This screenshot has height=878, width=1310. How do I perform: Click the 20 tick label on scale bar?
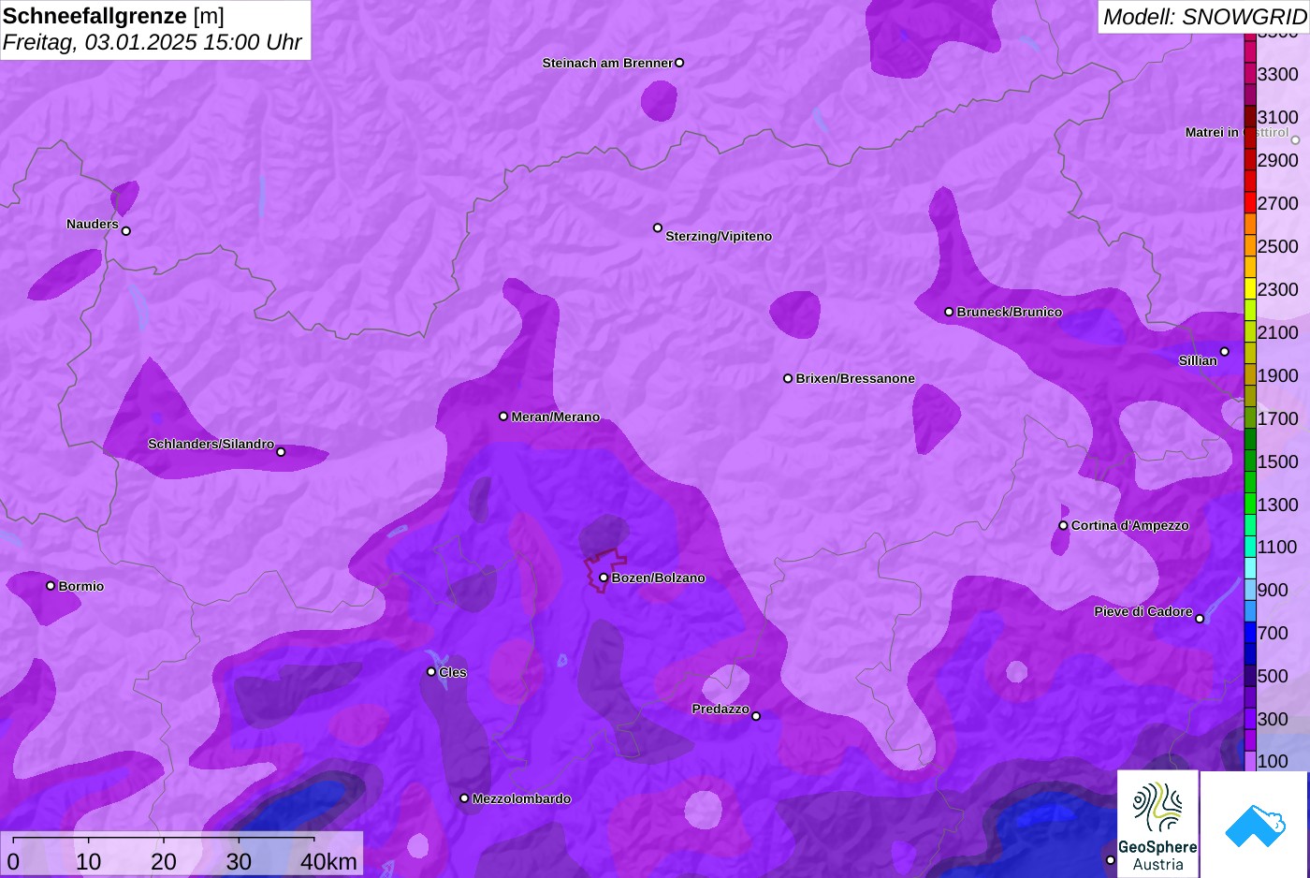pyautogui.click(x=164, y=861)
